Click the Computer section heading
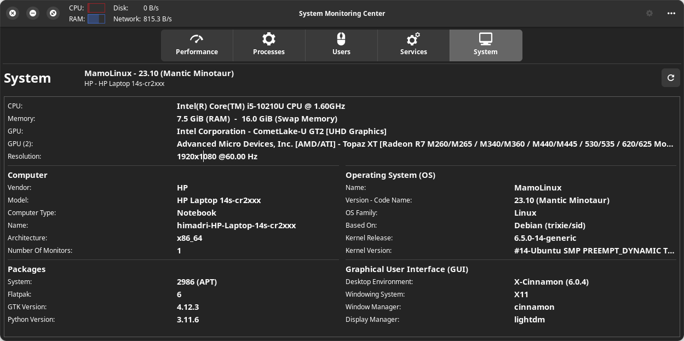Viewport: 684px width, 341px height. pos(27,175)
